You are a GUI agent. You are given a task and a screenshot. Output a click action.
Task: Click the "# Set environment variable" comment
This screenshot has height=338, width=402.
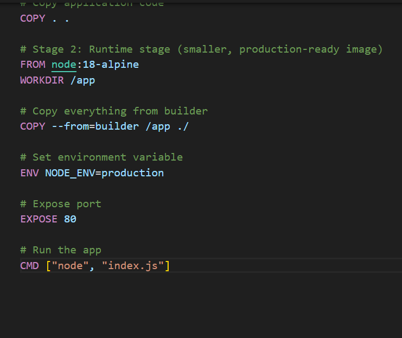(x=101, y=157)
